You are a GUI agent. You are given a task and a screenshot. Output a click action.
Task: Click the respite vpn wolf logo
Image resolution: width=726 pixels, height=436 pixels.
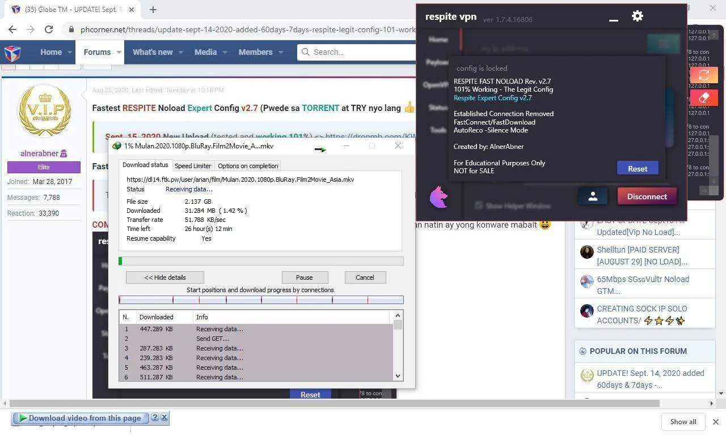click(x=438, y=197)
